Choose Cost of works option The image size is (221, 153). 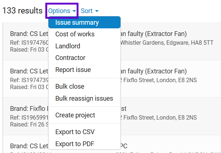pos(84,34)
